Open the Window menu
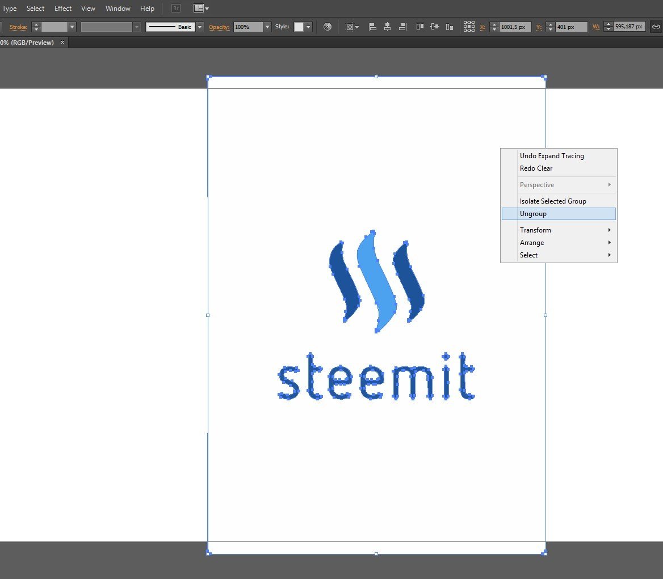This screenshot has height=579, width=663. 118,8
